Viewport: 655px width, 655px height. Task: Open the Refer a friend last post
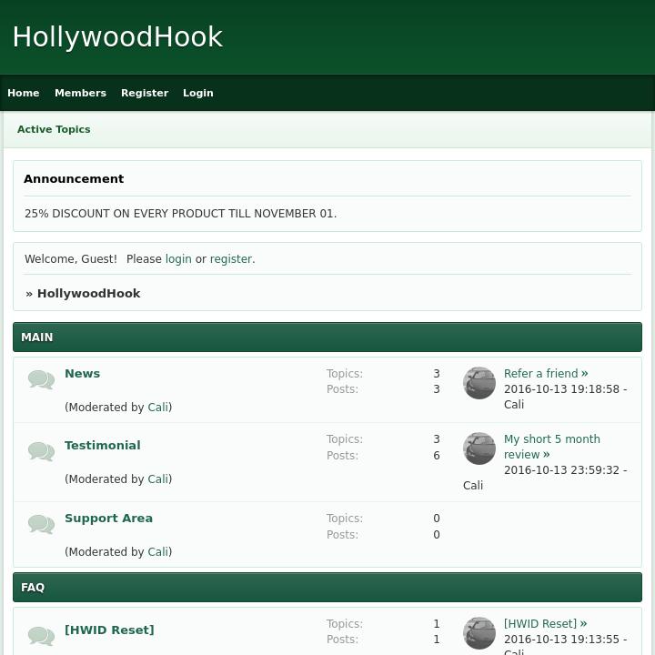tap(541, 374)
